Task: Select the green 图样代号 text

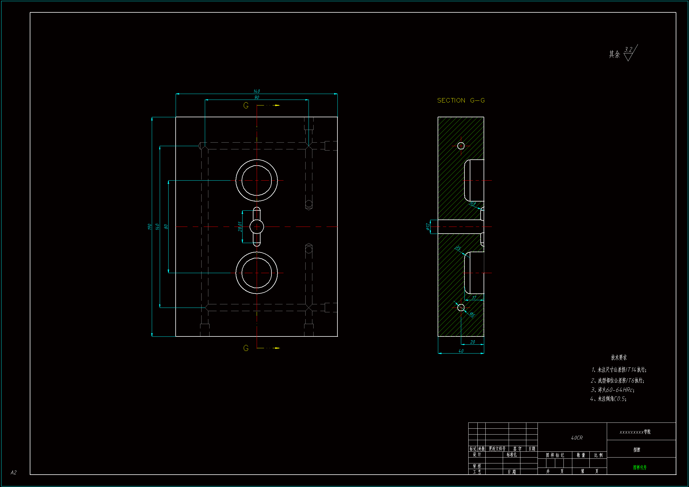Action: coord(640,467)
